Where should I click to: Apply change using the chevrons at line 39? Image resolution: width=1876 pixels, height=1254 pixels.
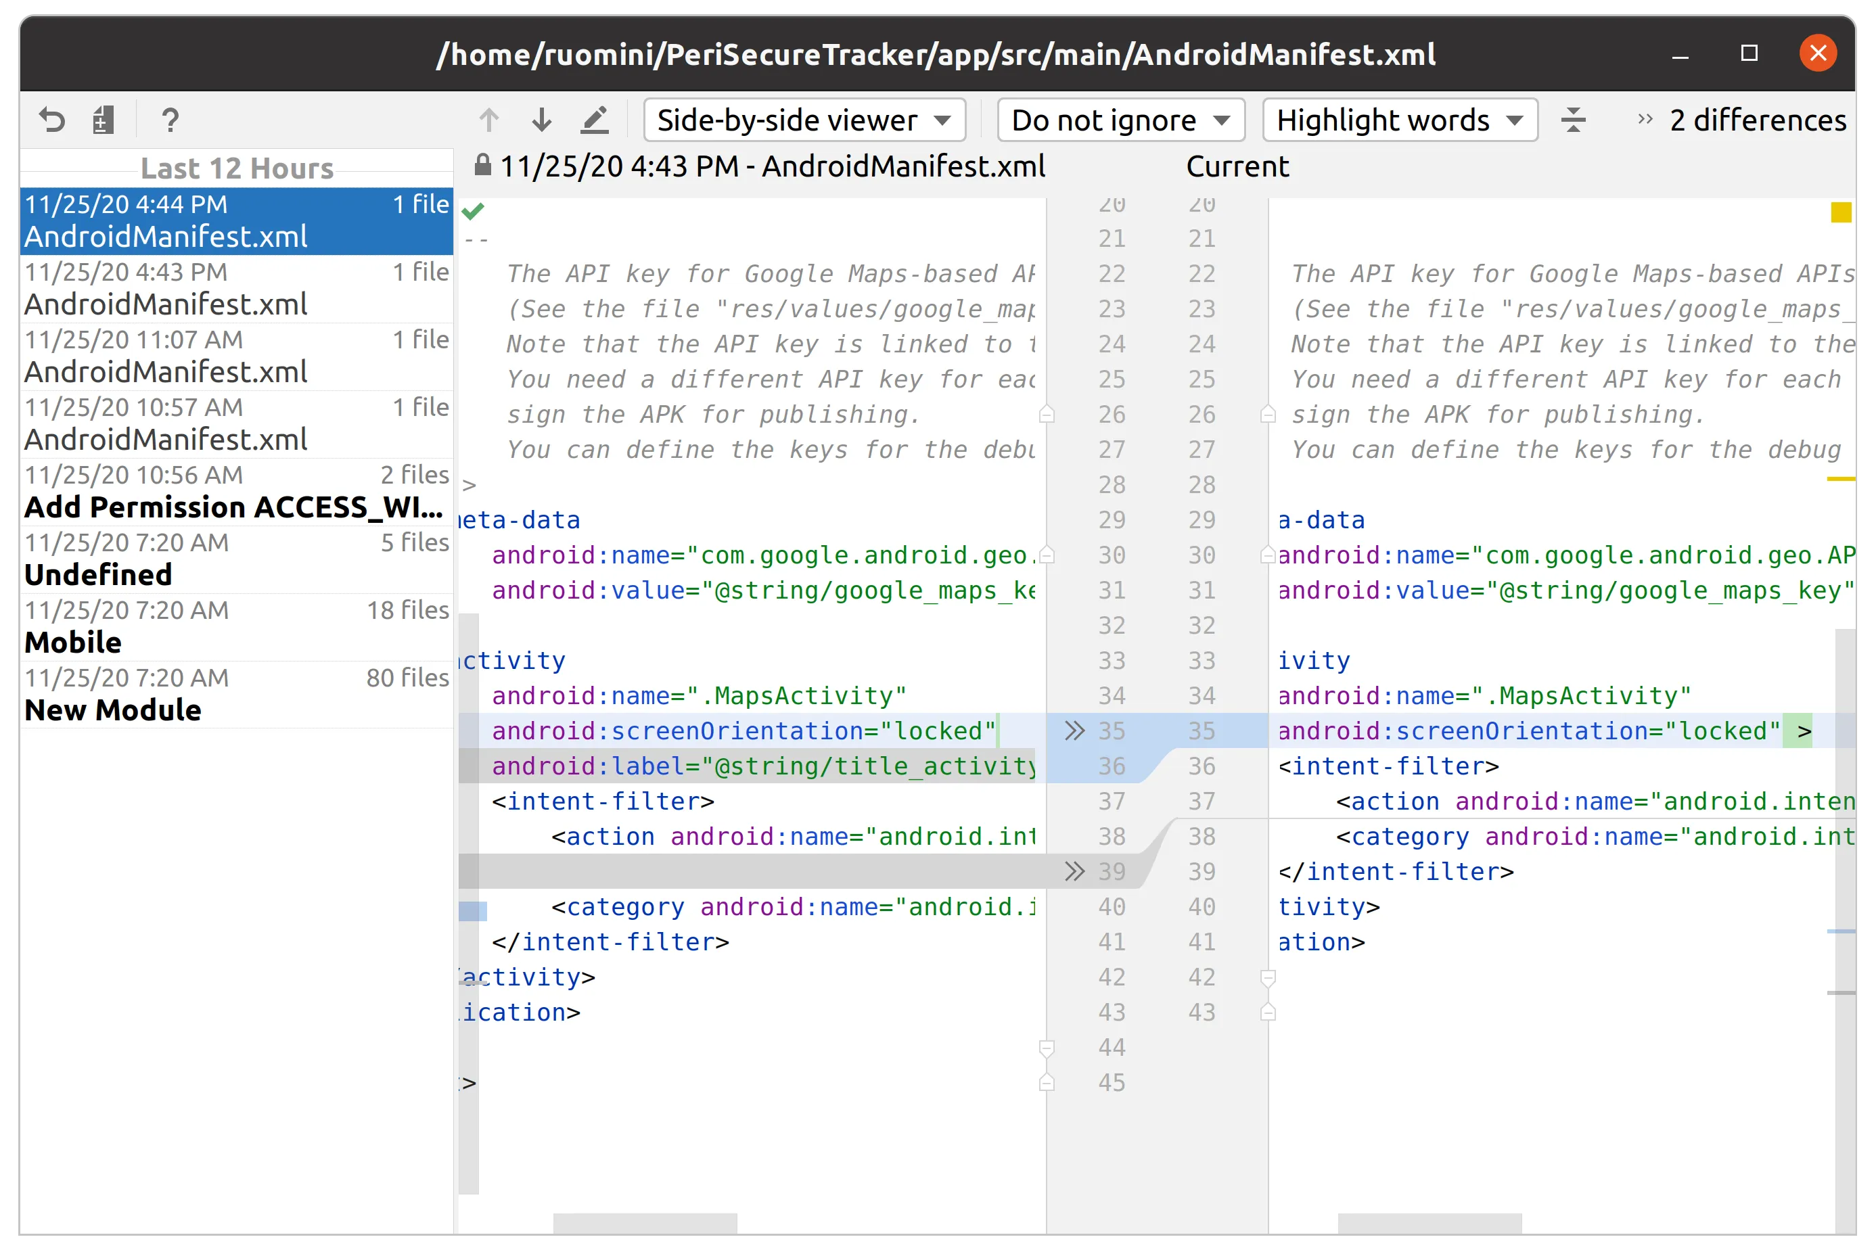coord(1074,871)
